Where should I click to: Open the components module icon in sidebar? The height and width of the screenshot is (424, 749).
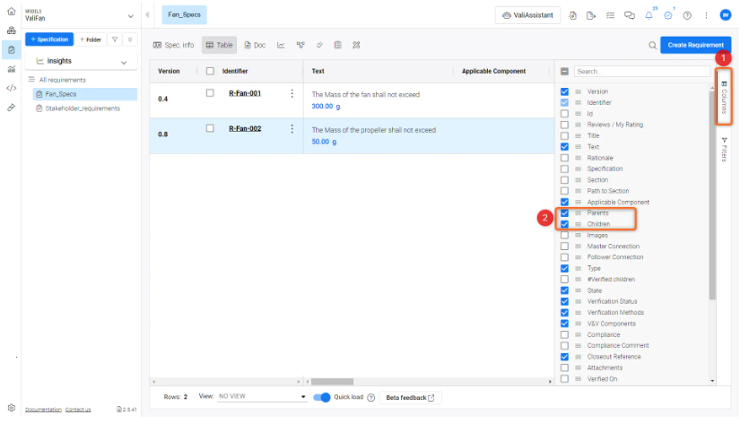11,30
